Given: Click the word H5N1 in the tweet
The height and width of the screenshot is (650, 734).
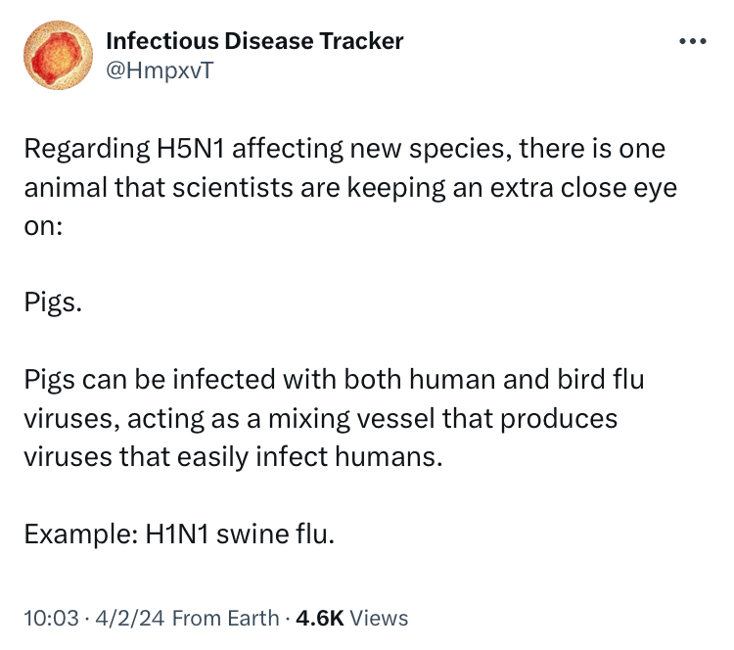Looking at the screenshot, I should click(x=190, y=149).
